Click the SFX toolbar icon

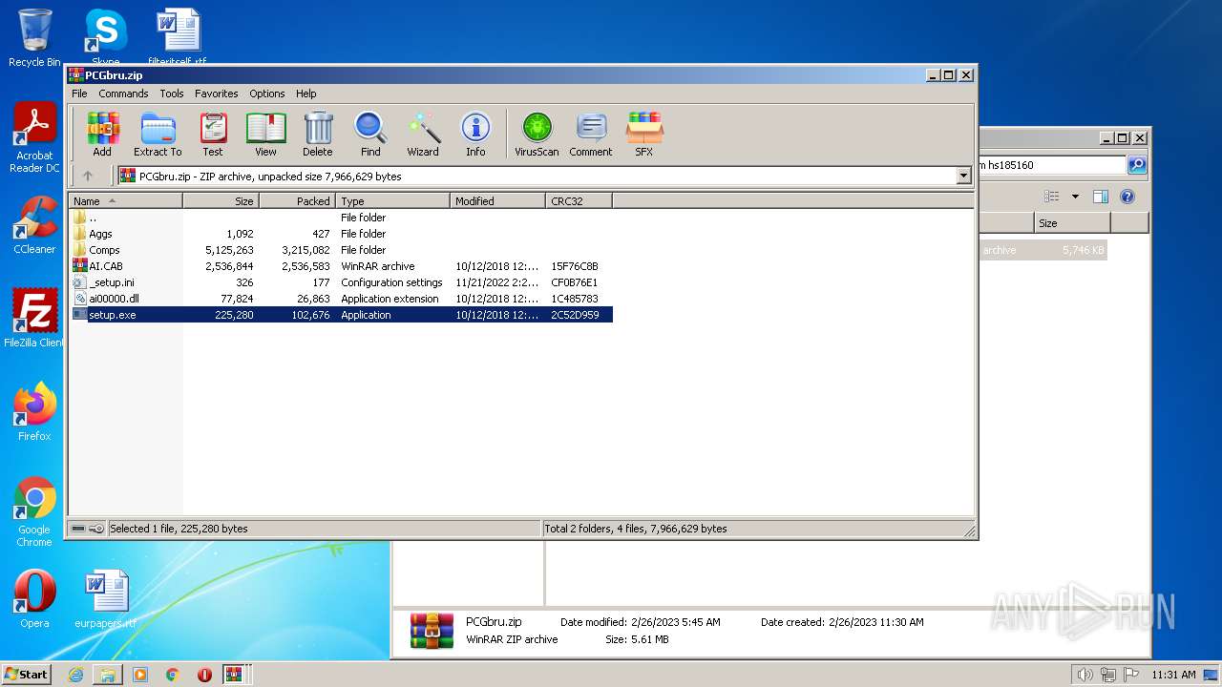point(644,135)
